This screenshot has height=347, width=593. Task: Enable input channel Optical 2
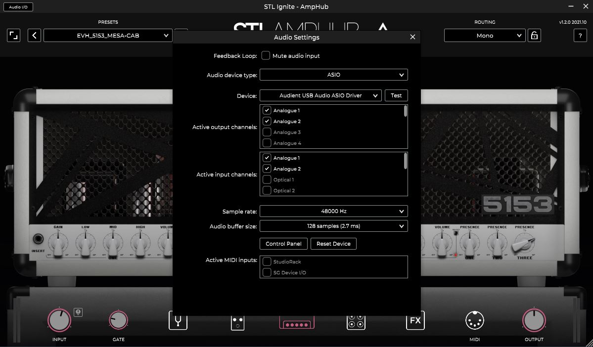[267, 191]
